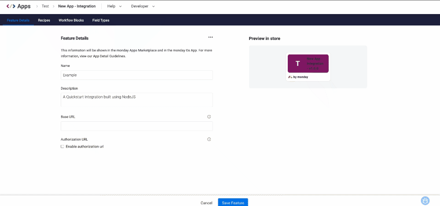Focus the Base URL input field

click(137, 126)
